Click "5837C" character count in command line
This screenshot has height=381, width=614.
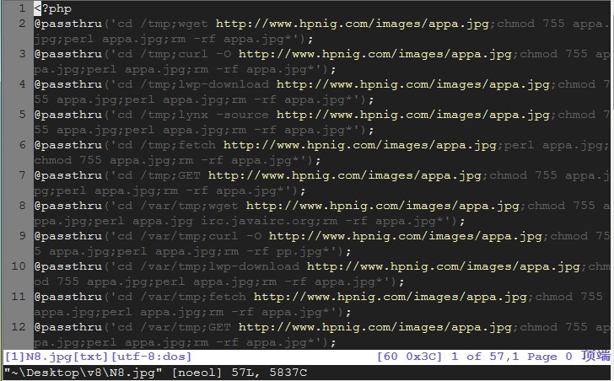click(x=288, y=373)
